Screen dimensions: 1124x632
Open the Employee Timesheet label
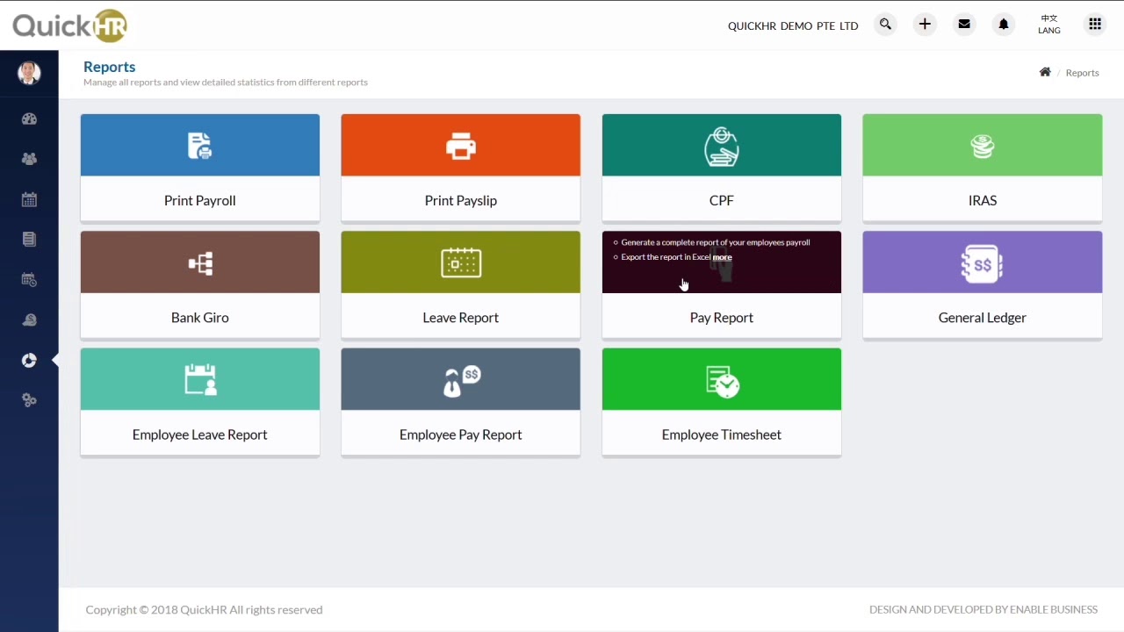722,434
